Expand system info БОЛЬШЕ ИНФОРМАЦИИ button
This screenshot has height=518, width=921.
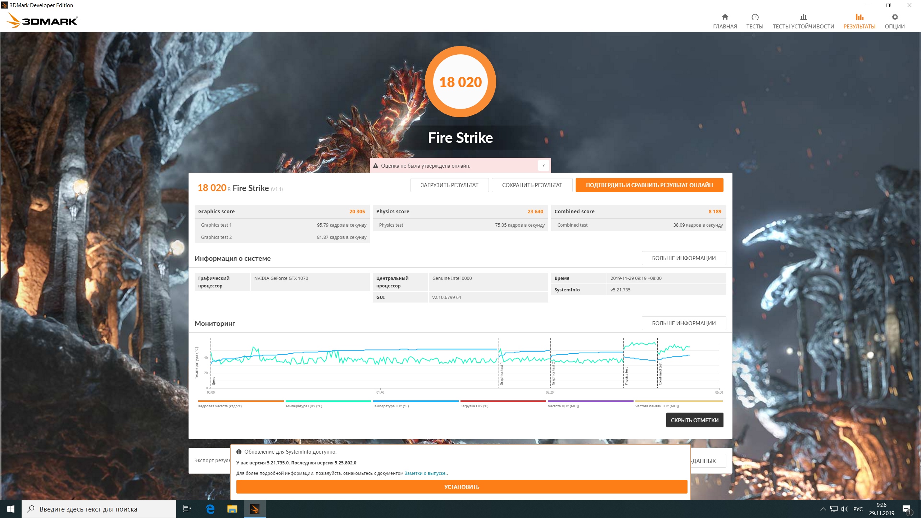pyautogui.click(x=684, y=258)
